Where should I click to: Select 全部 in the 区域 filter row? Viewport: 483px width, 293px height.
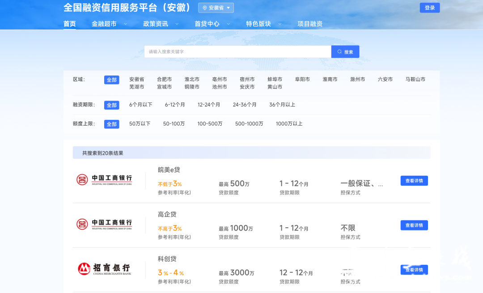111,79
